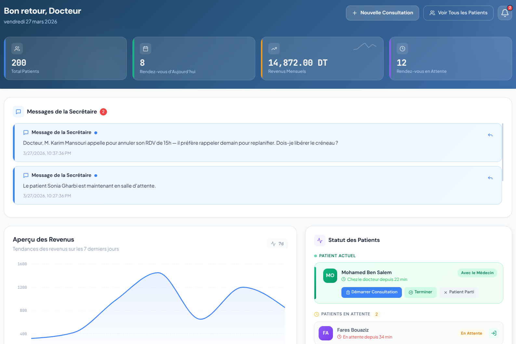Click timestamp 3/27/2026, 10:27:36 PM
Image resolution: width=516 pixels, height=344 pixels.
(x=47, y=196)
